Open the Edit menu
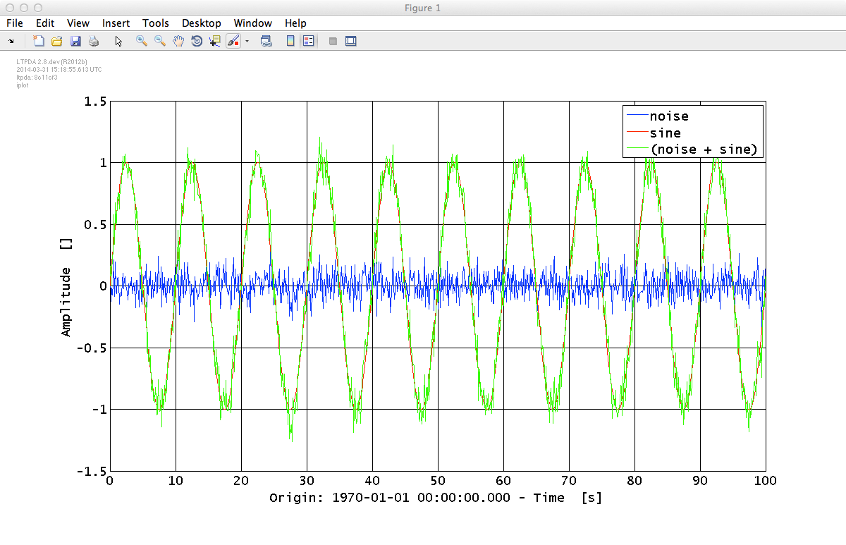The image size is (846, 545). click(45, 23)
